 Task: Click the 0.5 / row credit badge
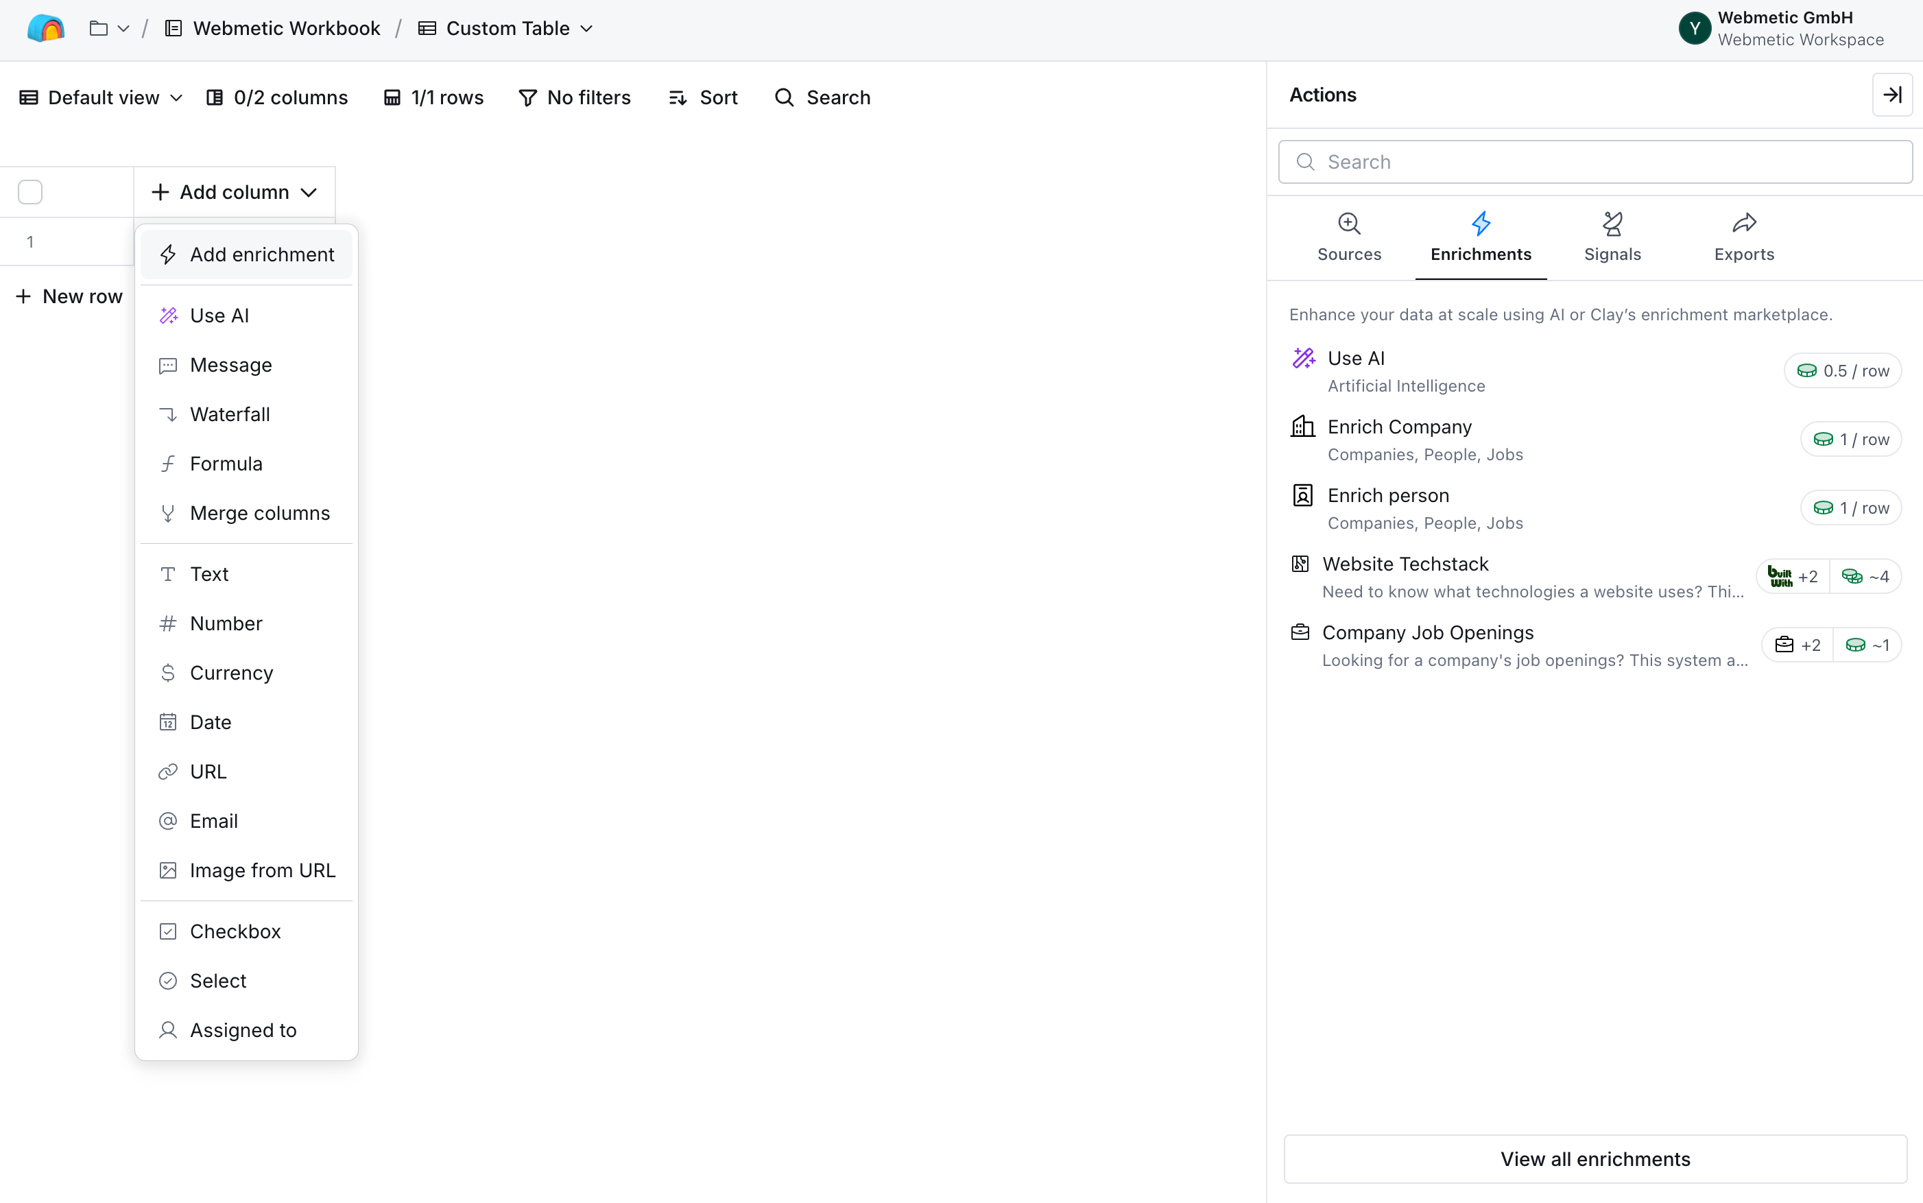(x=1843, y=372)
